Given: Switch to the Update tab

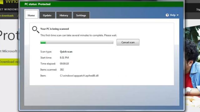Looking at the screenshot, I should (47, 15).
